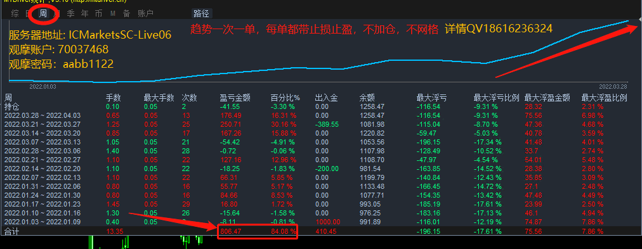The height and width of the screenshot is (249, 642).
Task: Click the 74.87 max floating profit cell
Action: point(533,222)
